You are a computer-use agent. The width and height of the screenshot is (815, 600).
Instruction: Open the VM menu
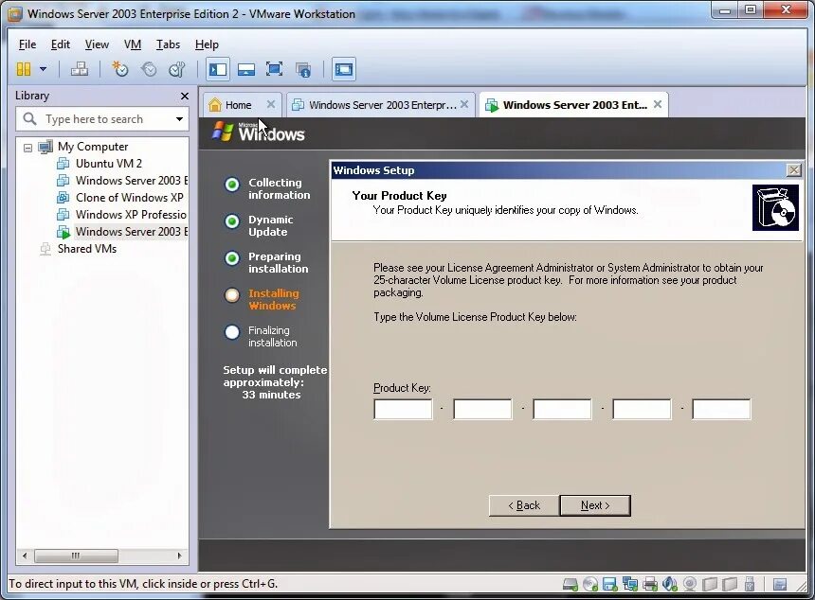133,44
